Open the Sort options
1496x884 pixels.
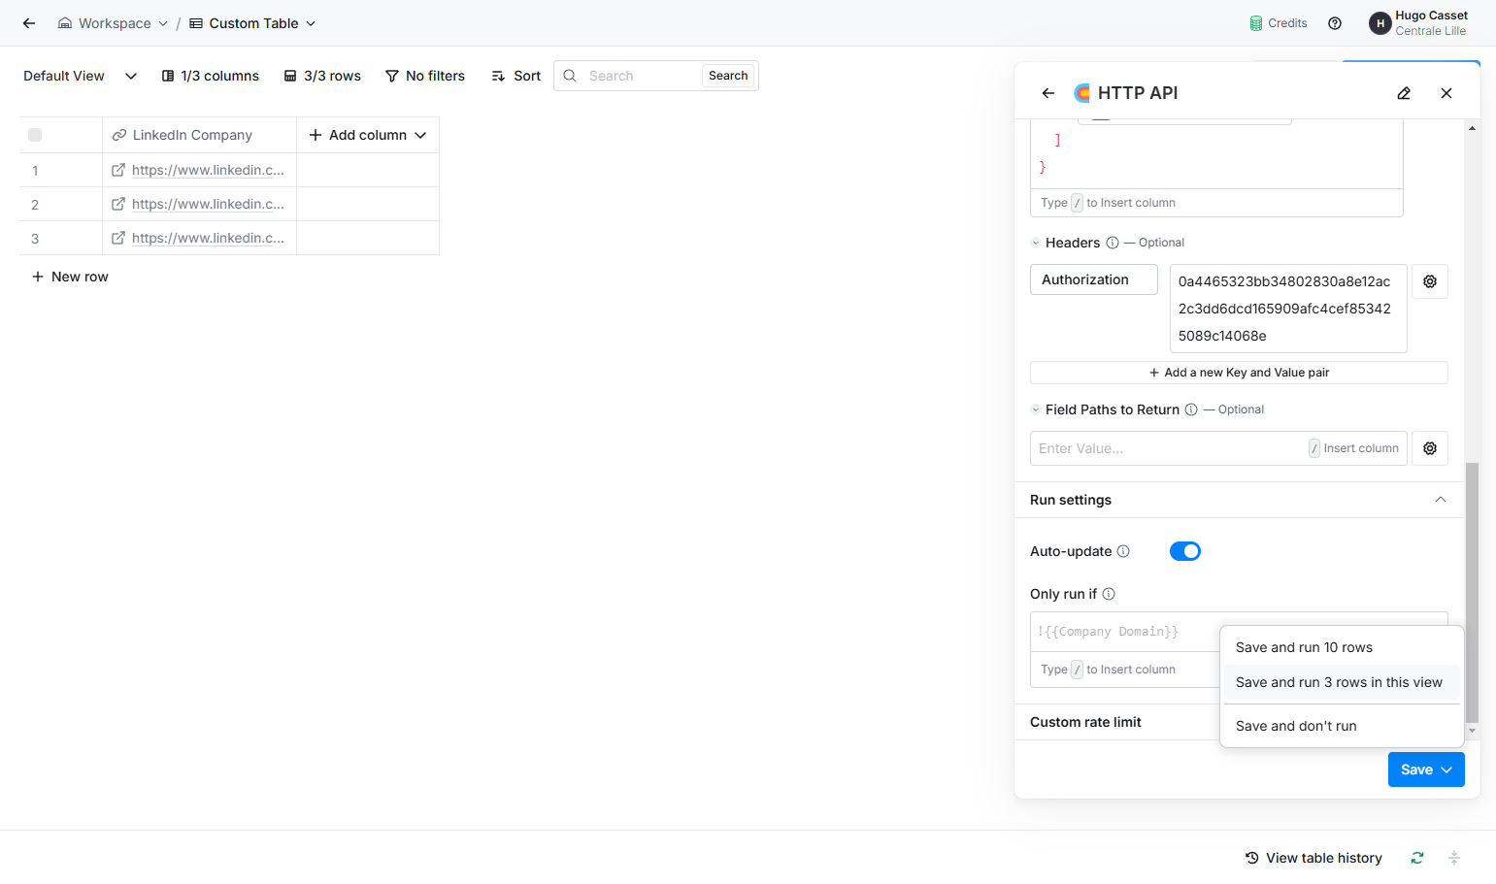515,76
